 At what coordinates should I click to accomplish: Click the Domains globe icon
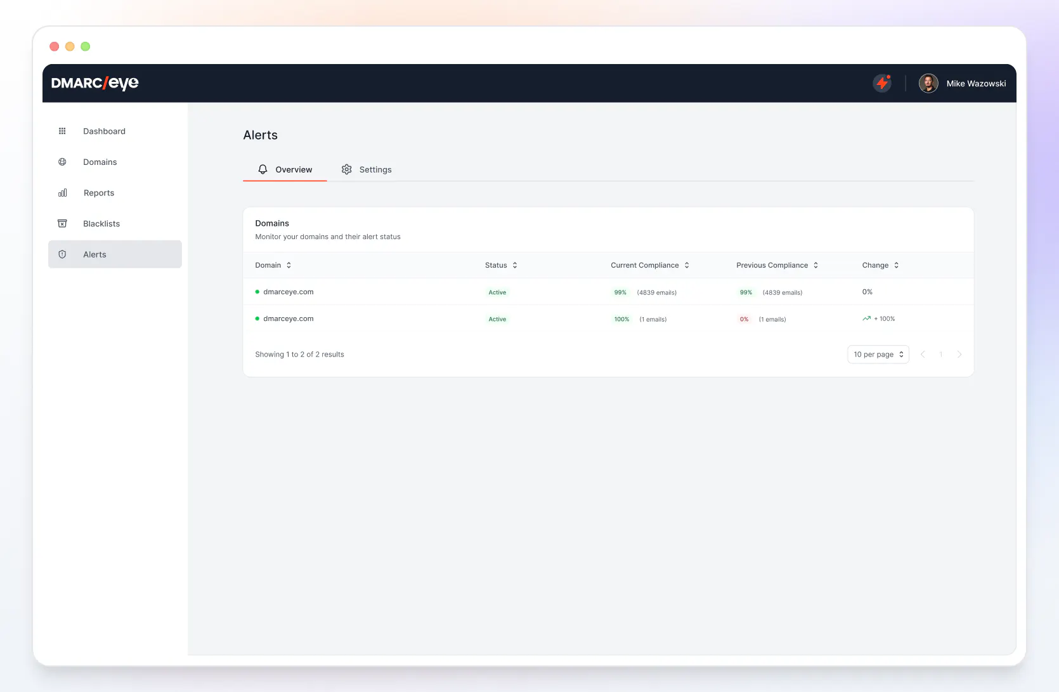62,162
